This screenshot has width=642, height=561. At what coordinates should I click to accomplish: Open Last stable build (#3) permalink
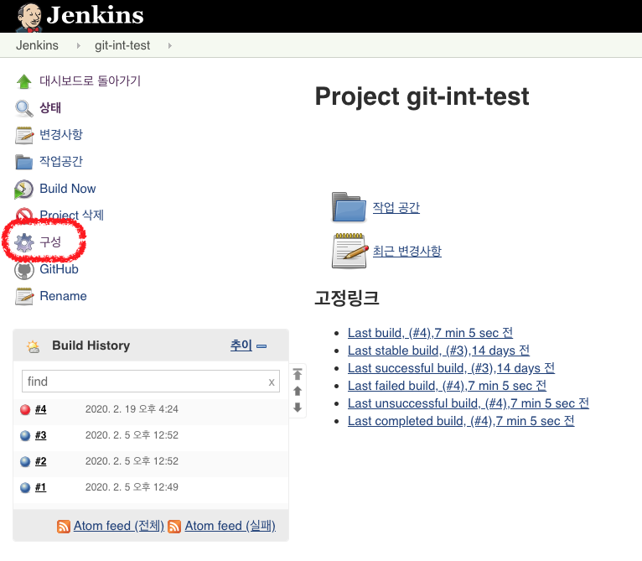click(438, 351)
